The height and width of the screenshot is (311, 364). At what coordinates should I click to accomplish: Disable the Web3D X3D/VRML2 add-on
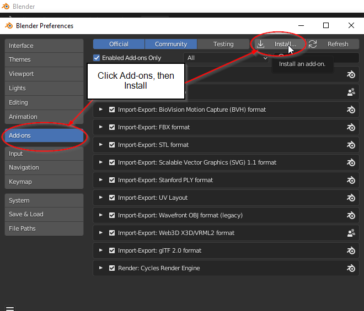tap(112, 233)
